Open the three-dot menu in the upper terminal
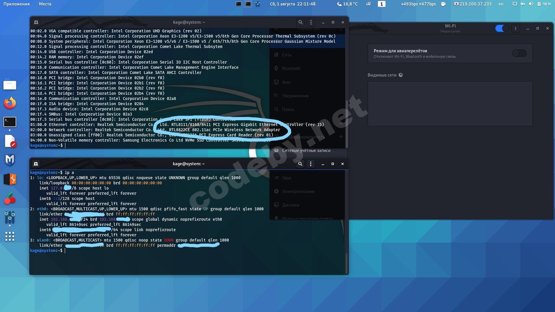Image resolution: width=555 pixels, height=312 pixels. [311, 22]
